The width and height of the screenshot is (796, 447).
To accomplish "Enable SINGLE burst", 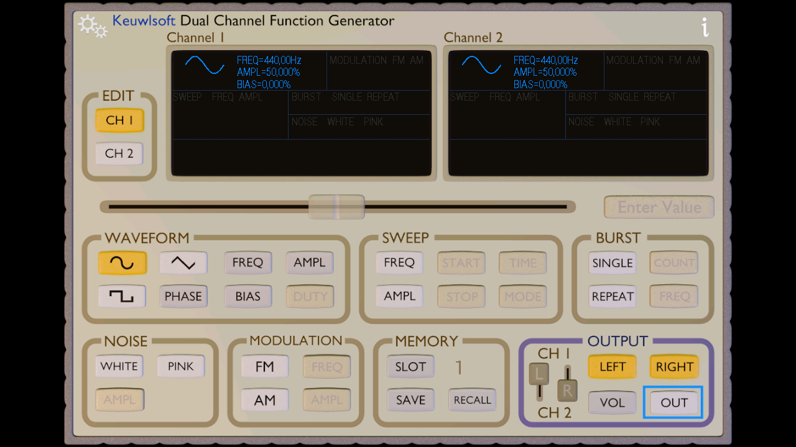I will coord(613,263).
